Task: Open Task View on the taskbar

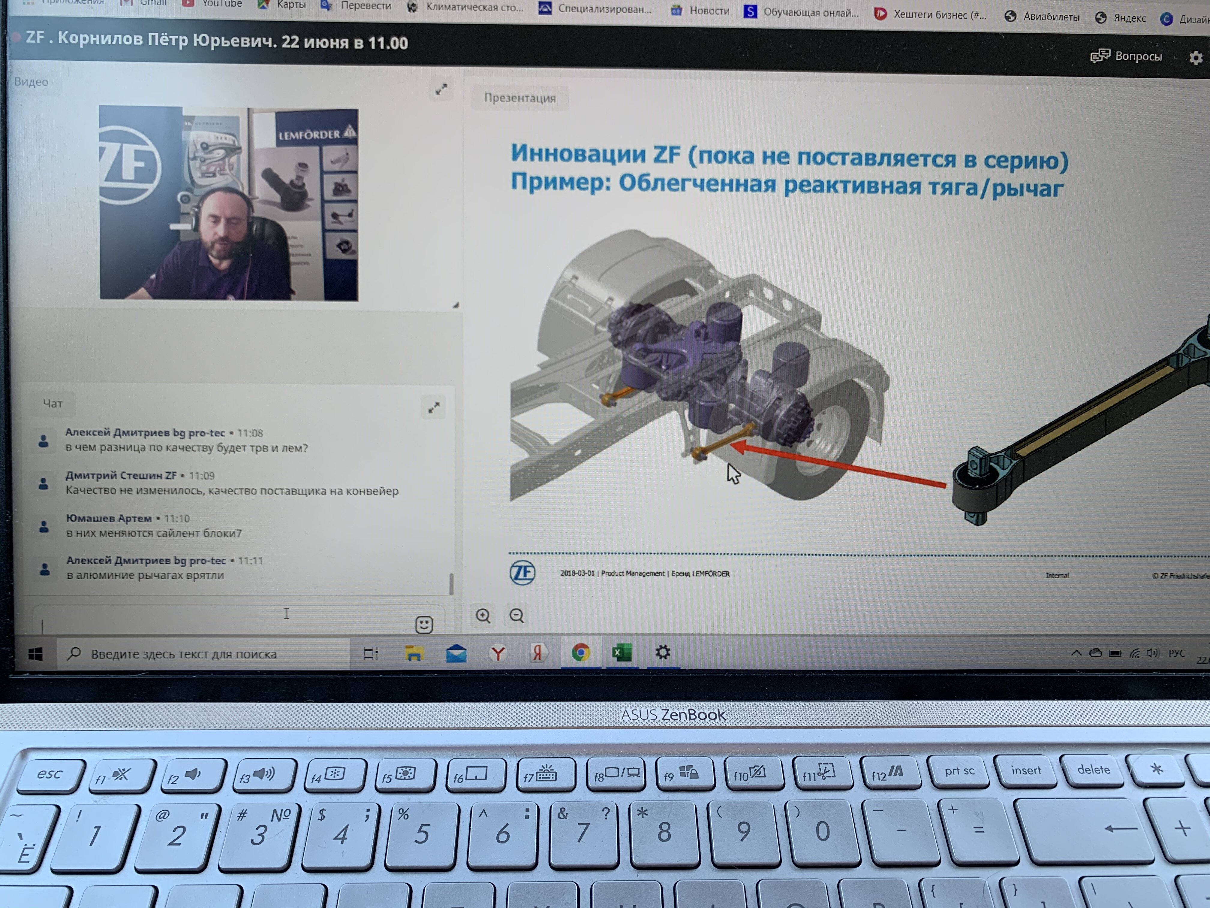Action: pyautogui.click(x=371, y=653)
